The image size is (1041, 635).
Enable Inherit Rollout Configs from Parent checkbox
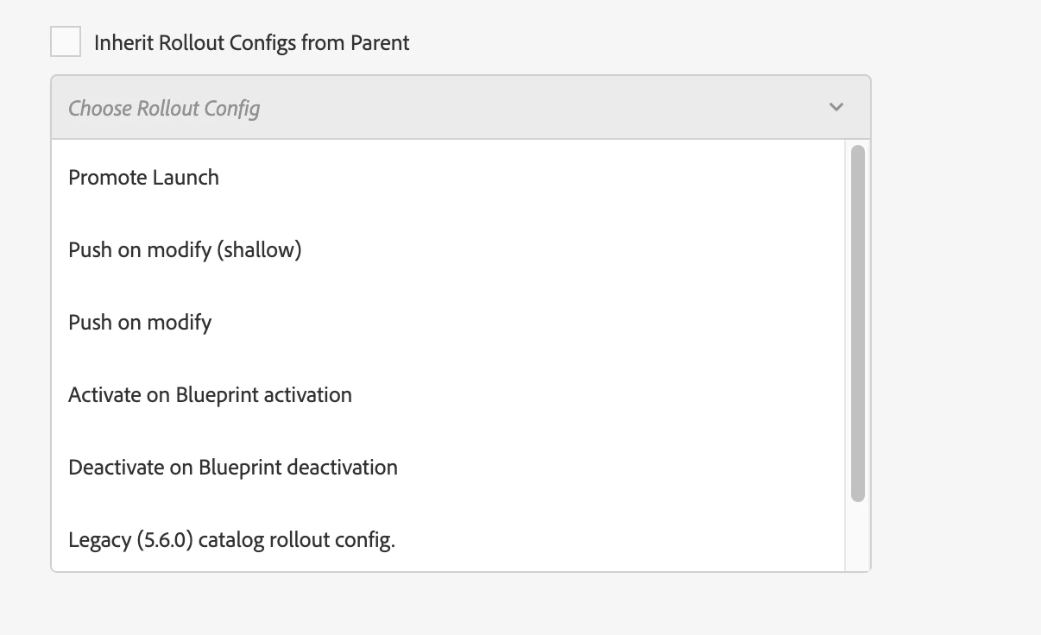click(x=66, y=42)
